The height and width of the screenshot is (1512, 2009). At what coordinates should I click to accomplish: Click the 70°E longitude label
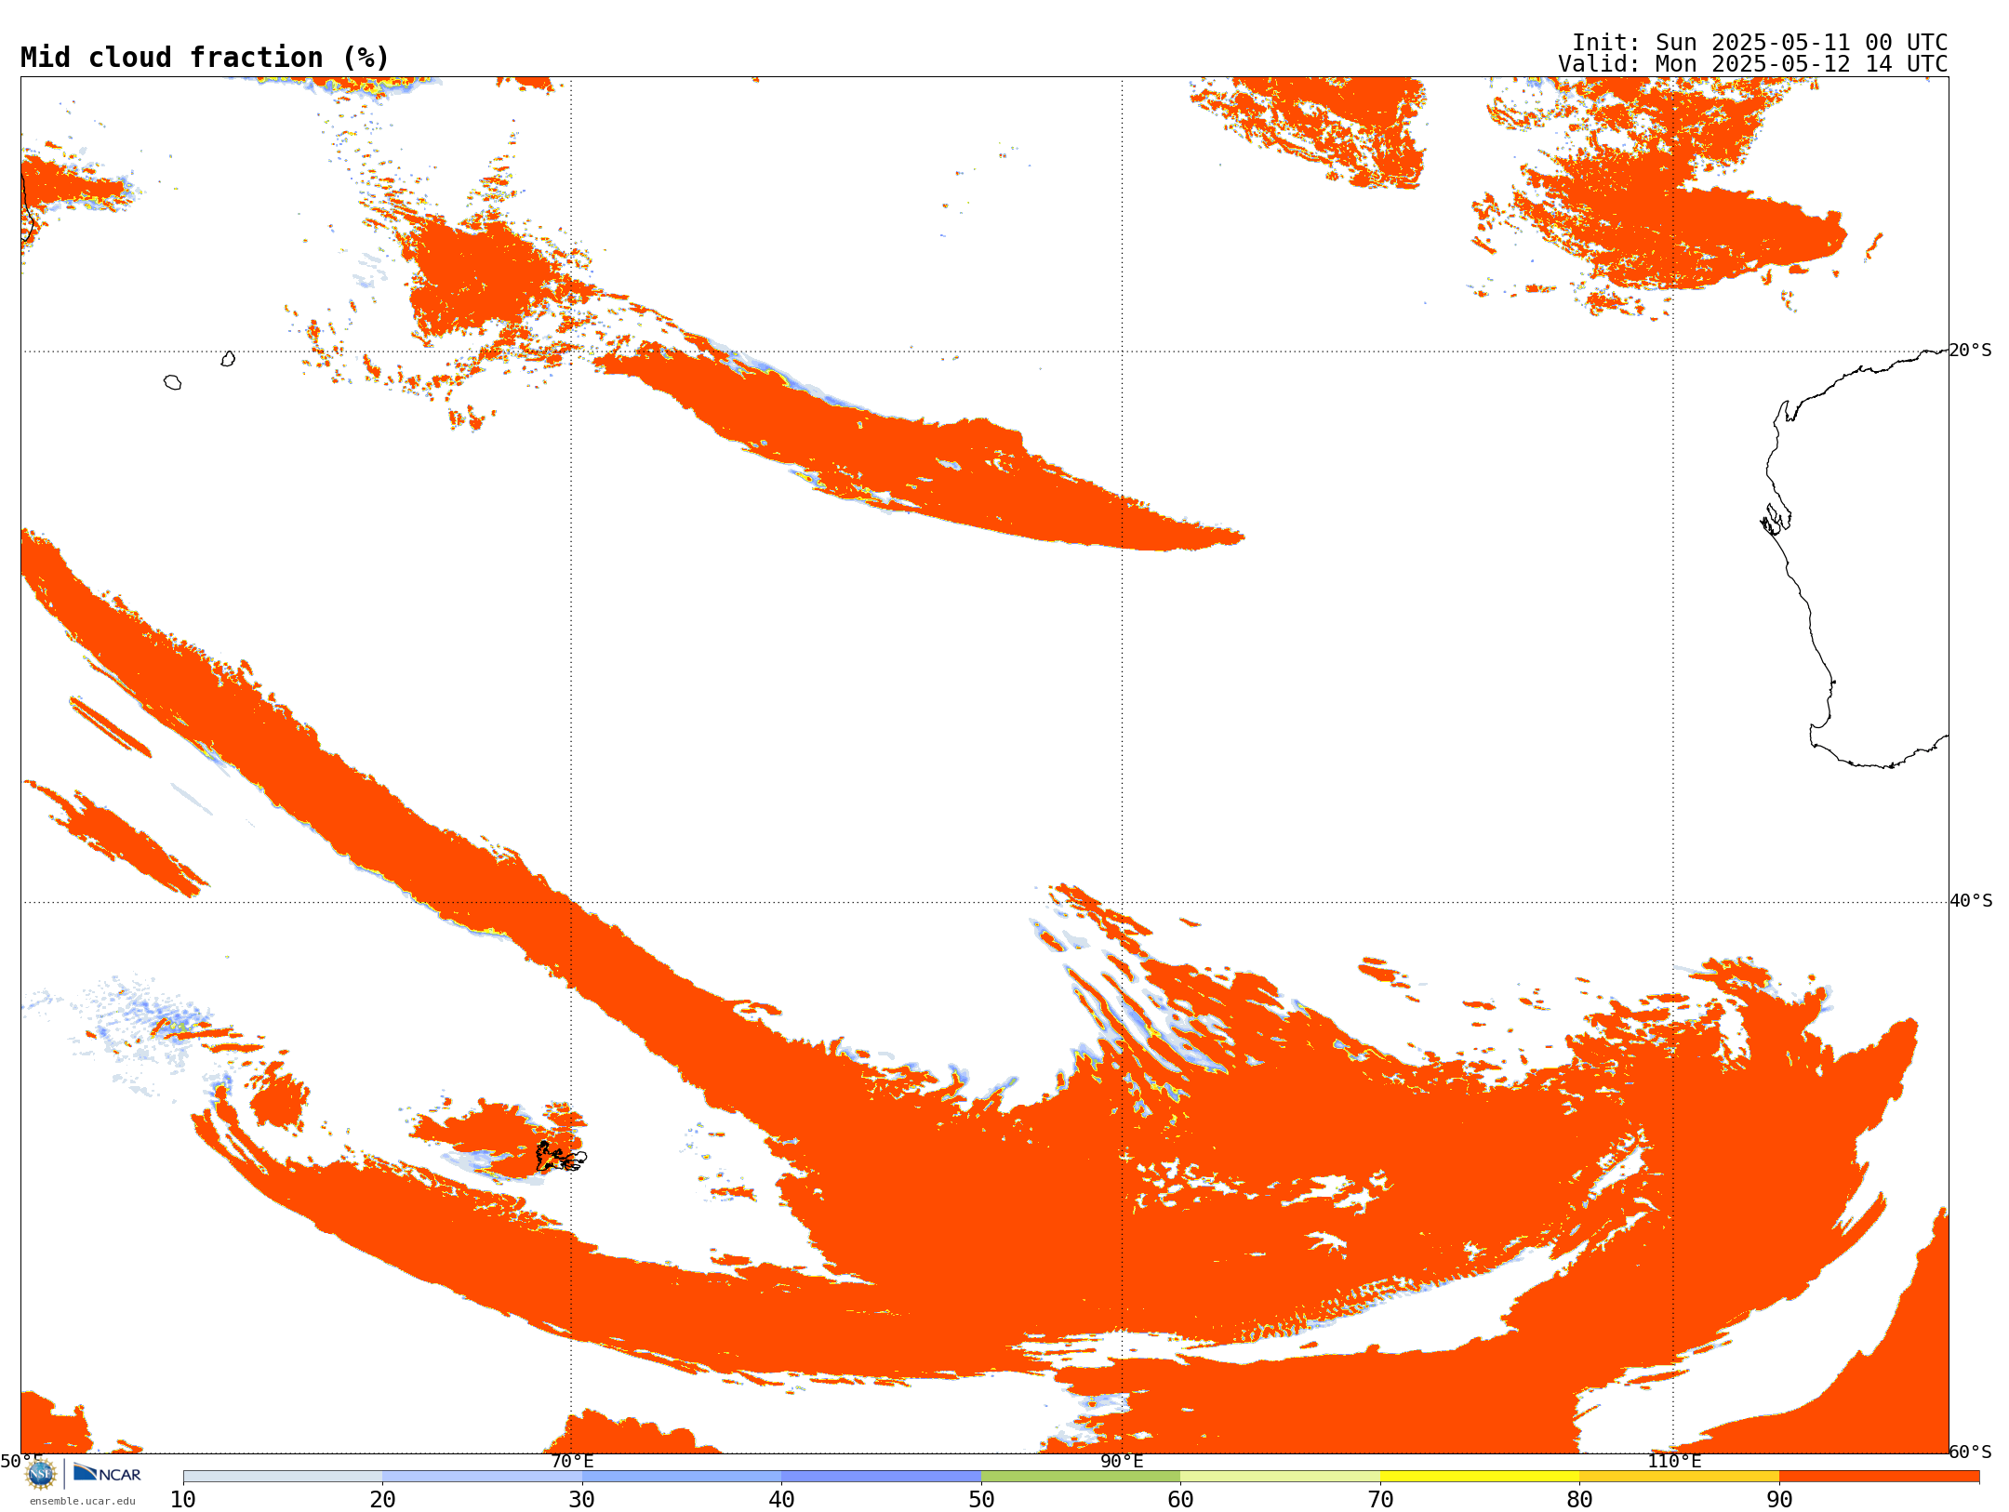pyautogui.click(x=572, y=1462)
